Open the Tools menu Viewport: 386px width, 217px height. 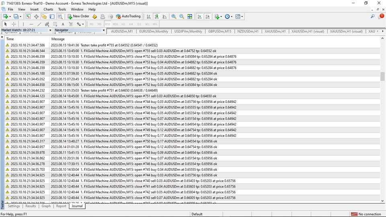pyautogui.click(x=62, y=9)
